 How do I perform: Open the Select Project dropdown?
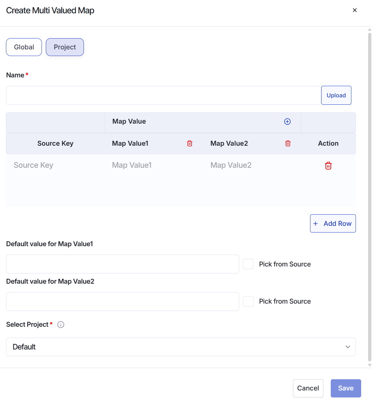pyautogui.click(x=181, y=347)
